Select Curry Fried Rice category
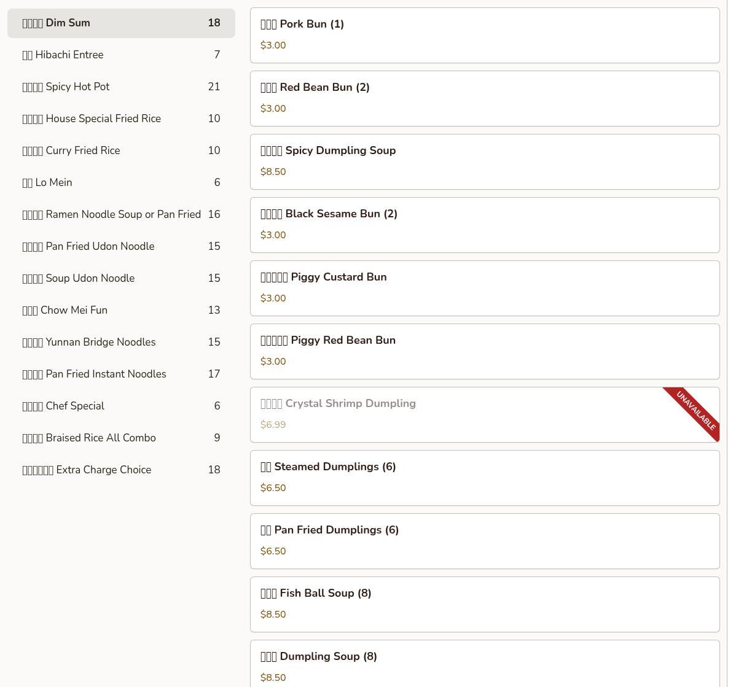Screen dimensions: 752x687 coord(121,150)
